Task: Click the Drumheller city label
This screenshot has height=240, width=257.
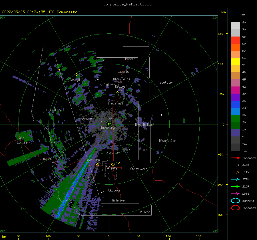Action: (167, 141)
